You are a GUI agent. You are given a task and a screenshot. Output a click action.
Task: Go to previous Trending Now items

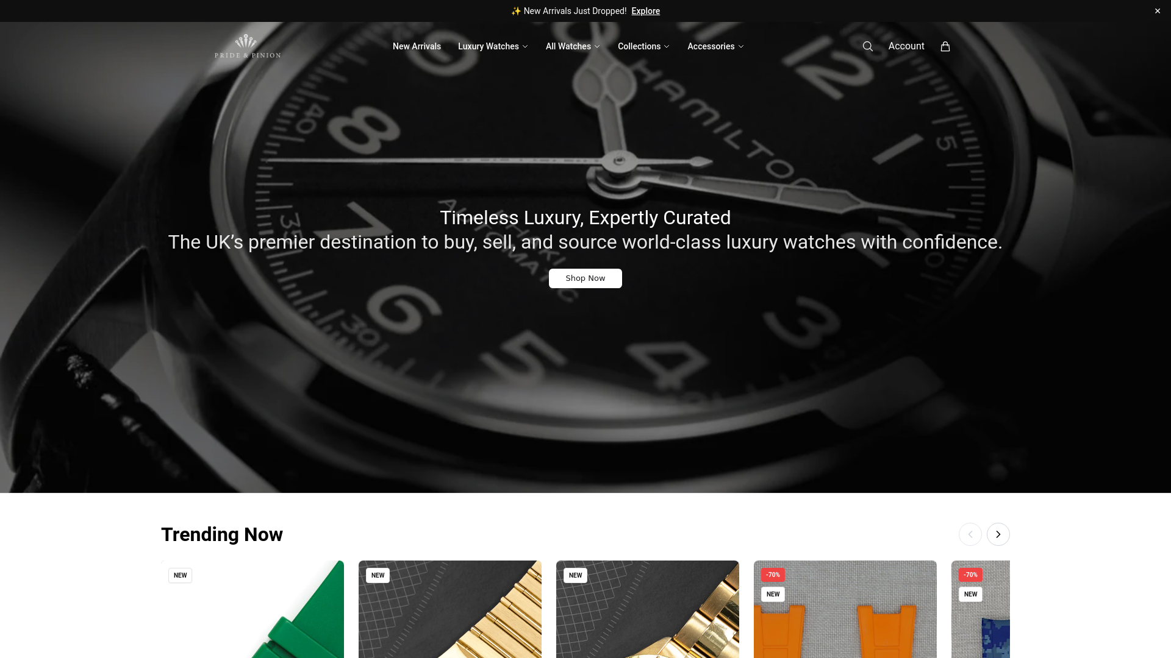pos(970,534)
